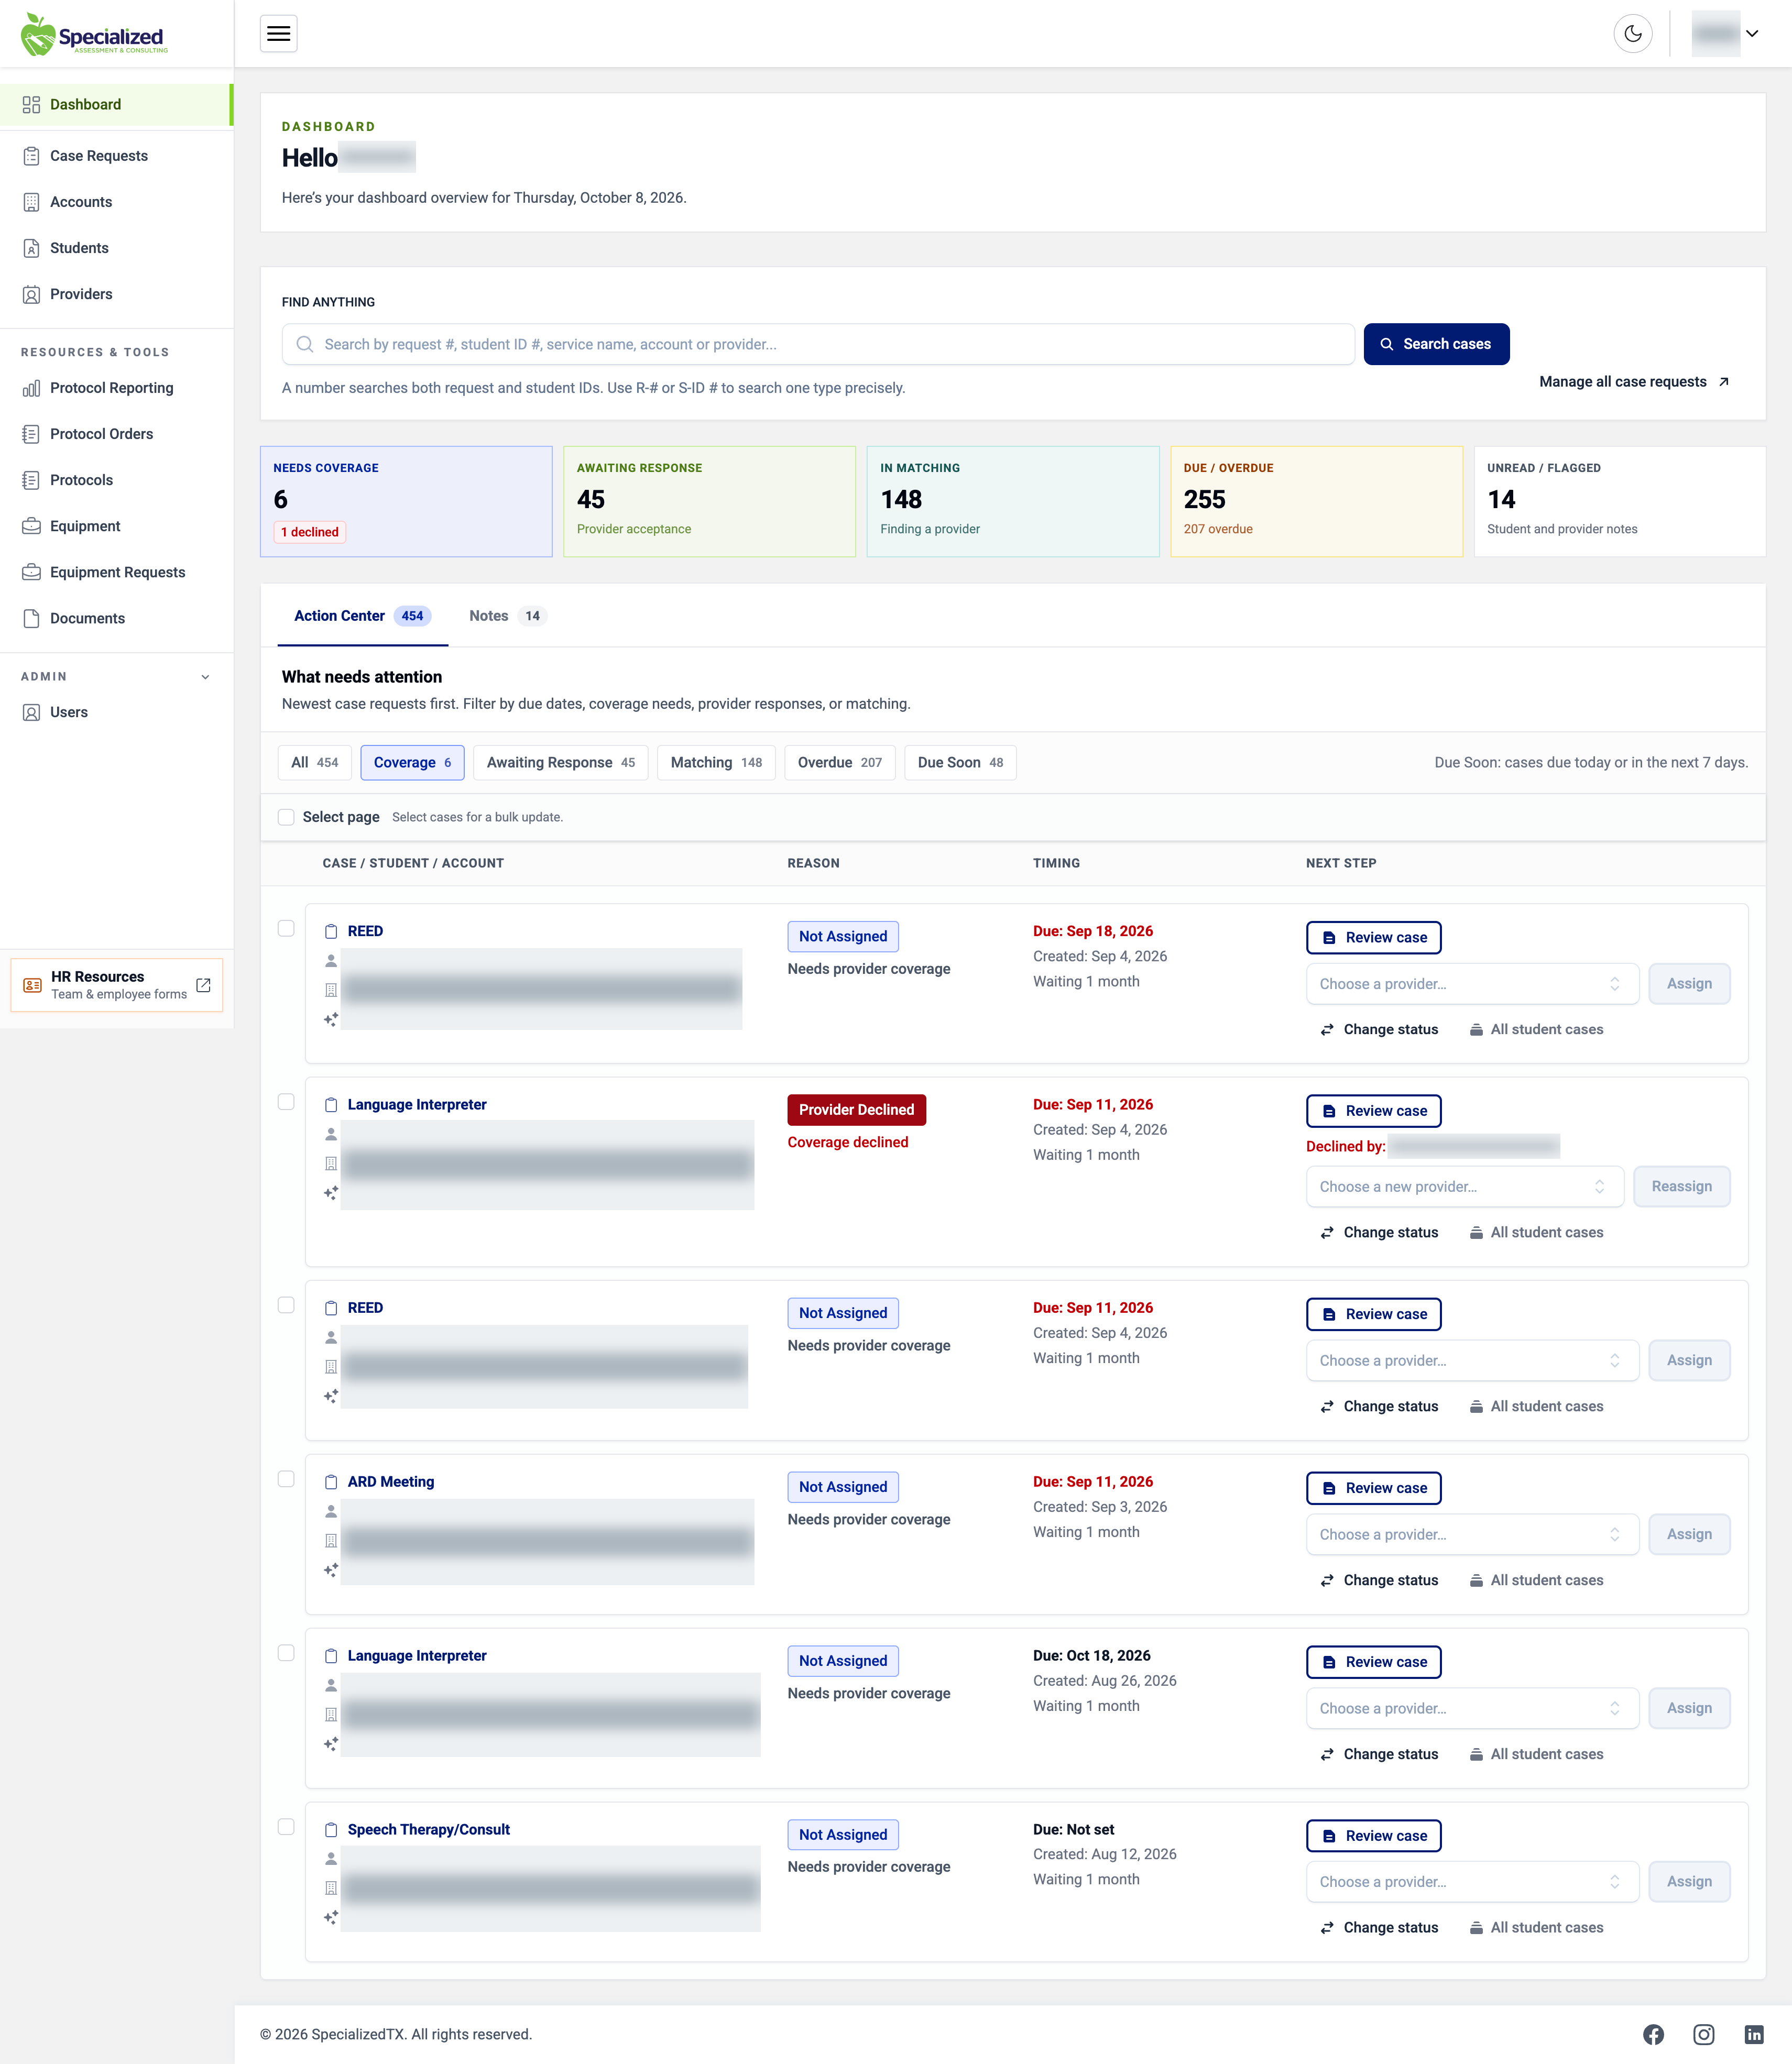Click the Accounts icon in the sidebar
Image resolution: width=1792 pixels, height=2064 pixels.
pos(31,202)
